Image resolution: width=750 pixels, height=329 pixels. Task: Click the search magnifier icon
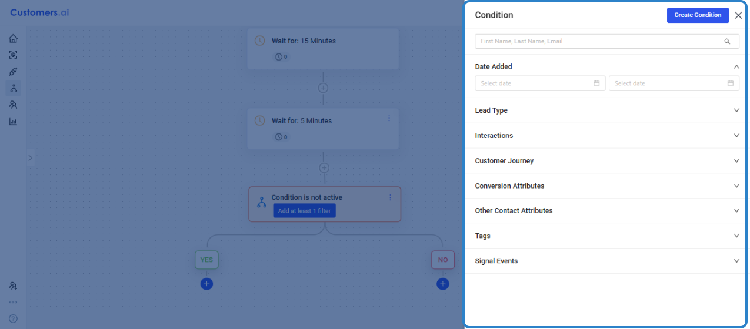(x=727, y=41)
